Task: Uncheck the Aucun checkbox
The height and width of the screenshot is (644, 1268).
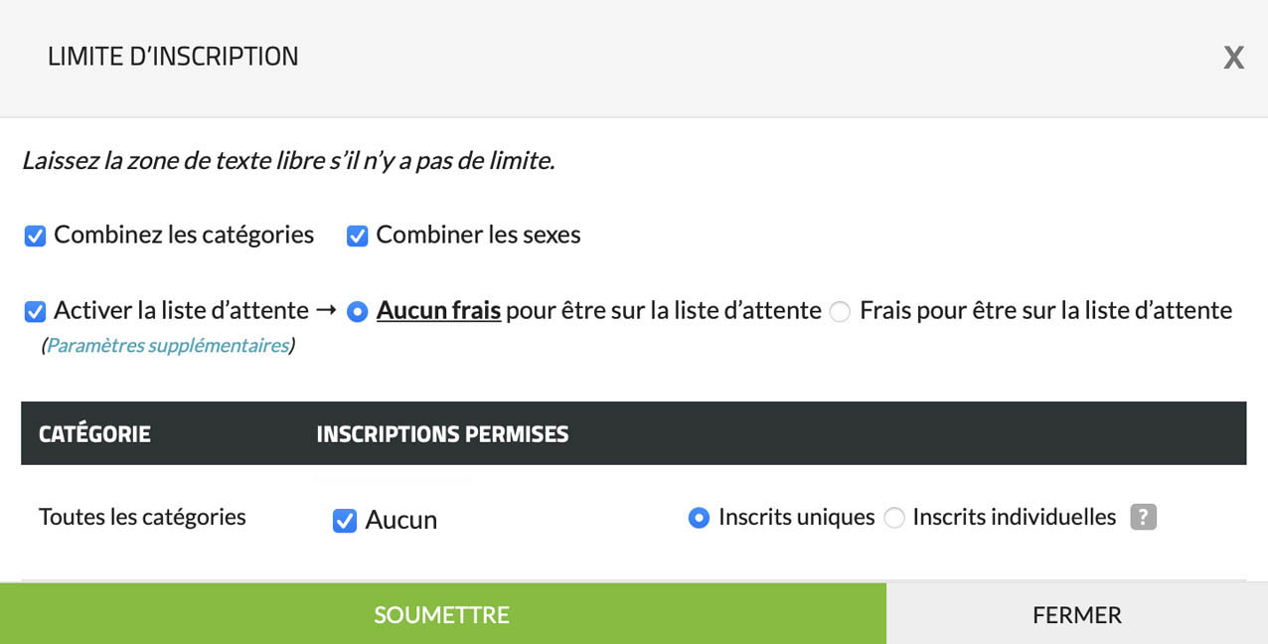Action: coord(345,521)
